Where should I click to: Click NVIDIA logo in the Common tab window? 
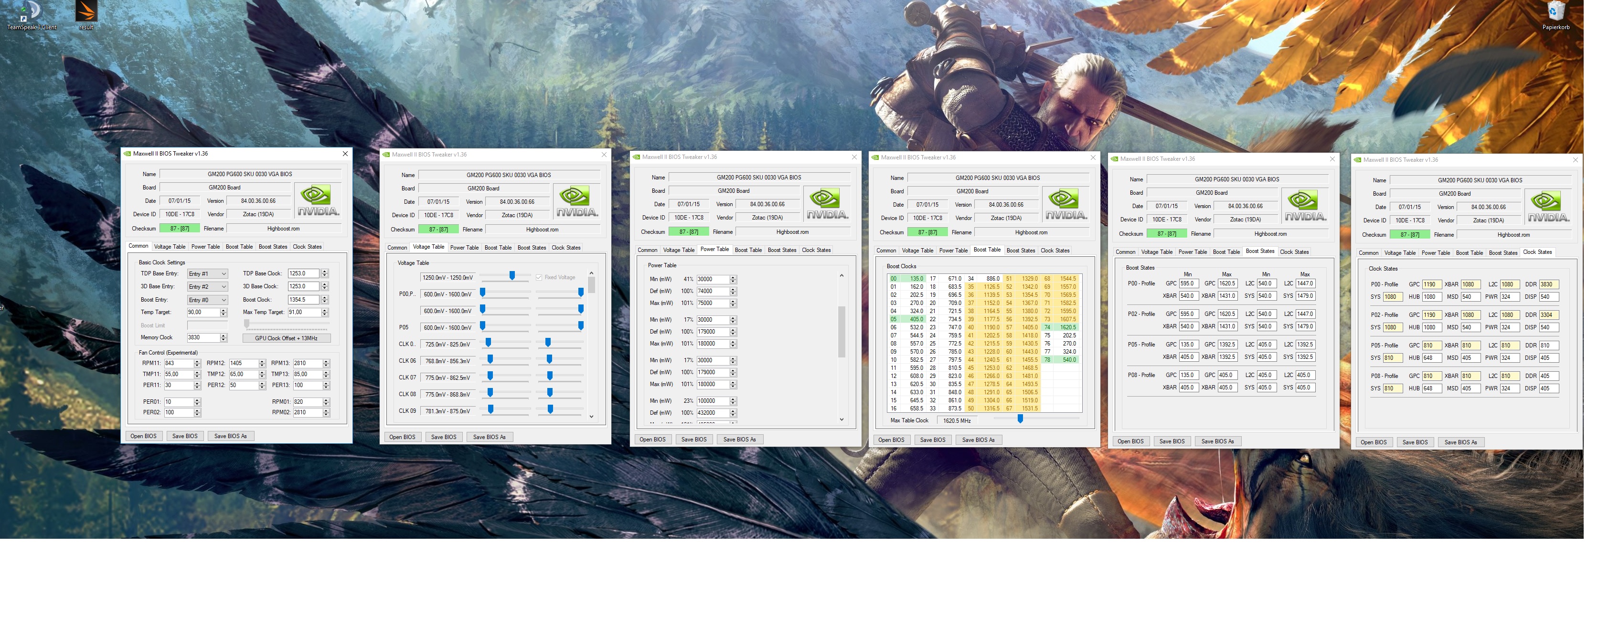point(319,200)
